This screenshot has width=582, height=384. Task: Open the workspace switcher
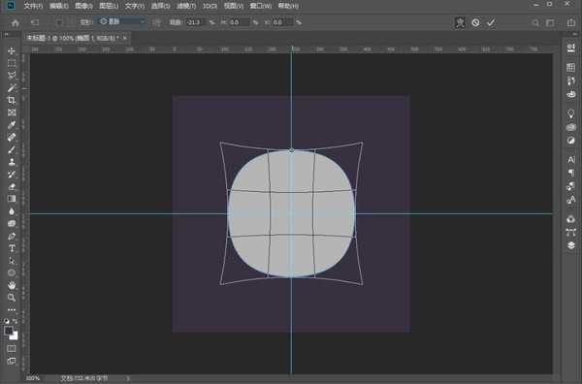(550, 23)
